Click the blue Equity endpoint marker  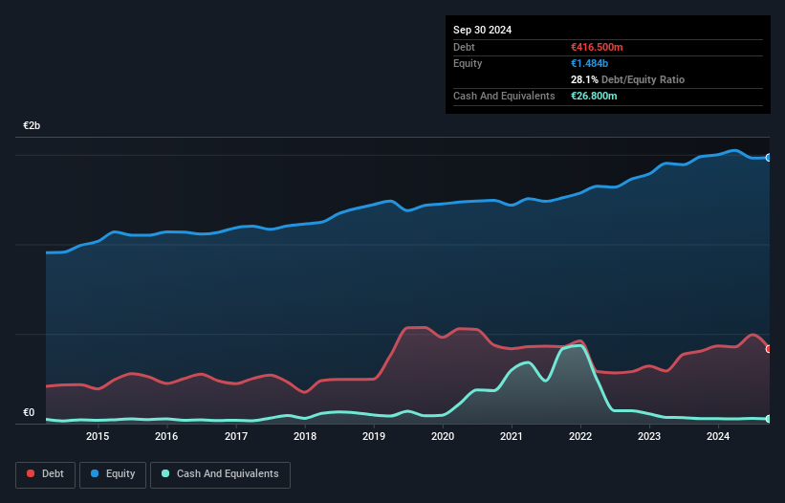coord(769,158)
